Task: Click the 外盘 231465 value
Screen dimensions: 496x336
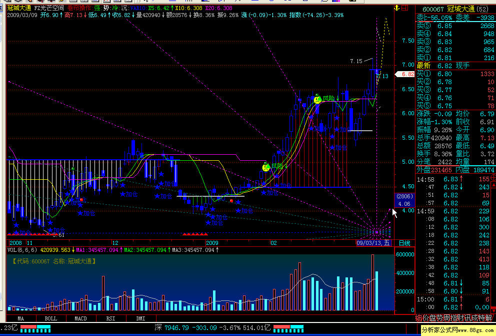Action: click(x=441, y=170)
